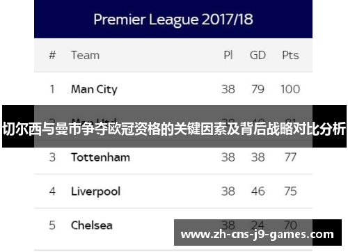Viewport: 348px width, 252px height.
Task: Click the # rank column header
Action: click(52, 55)
